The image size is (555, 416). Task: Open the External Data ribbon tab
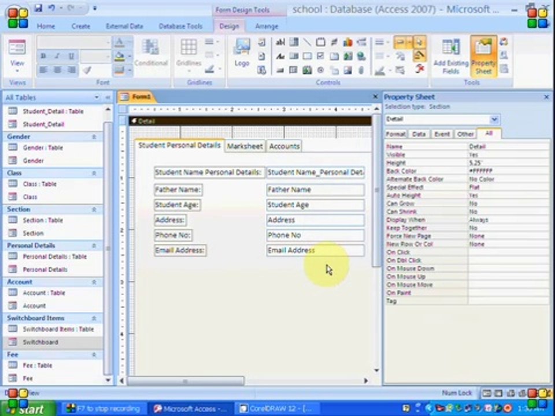click(x=124, y=26)
